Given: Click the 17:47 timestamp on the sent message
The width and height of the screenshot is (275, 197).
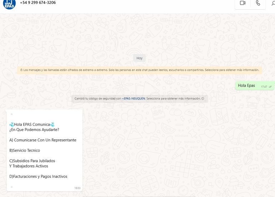Looking at the screenshot, I should pyautogui.click(x=264, y=87).
